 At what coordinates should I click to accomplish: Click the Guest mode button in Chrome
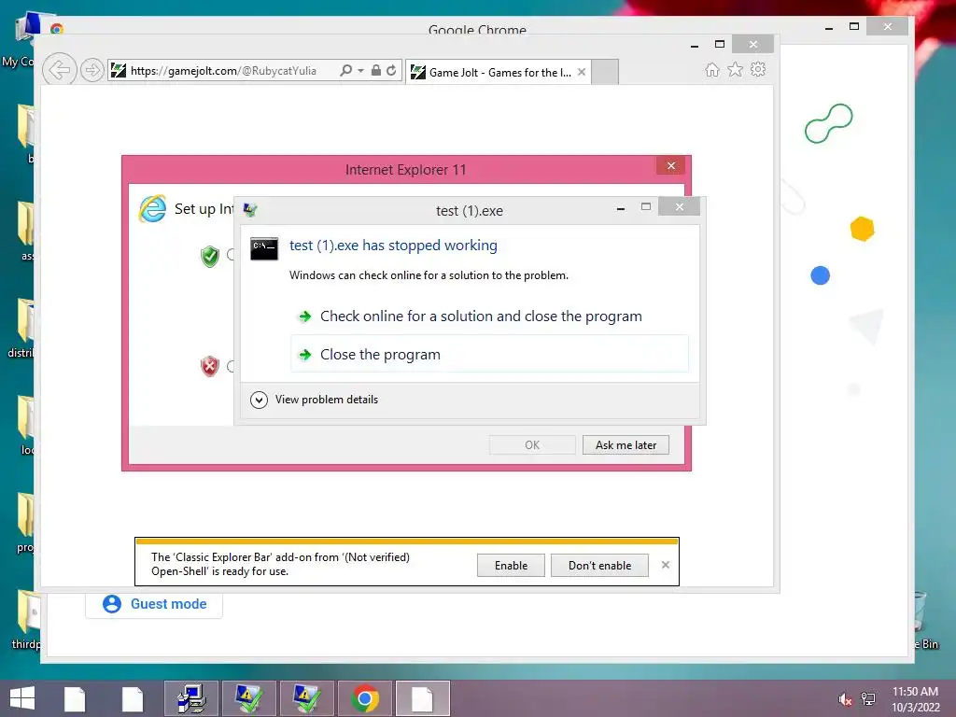(154, 604)
